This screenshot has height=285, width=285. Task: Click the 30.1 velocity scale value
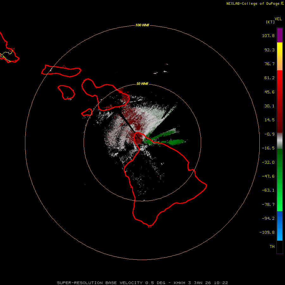269,106
